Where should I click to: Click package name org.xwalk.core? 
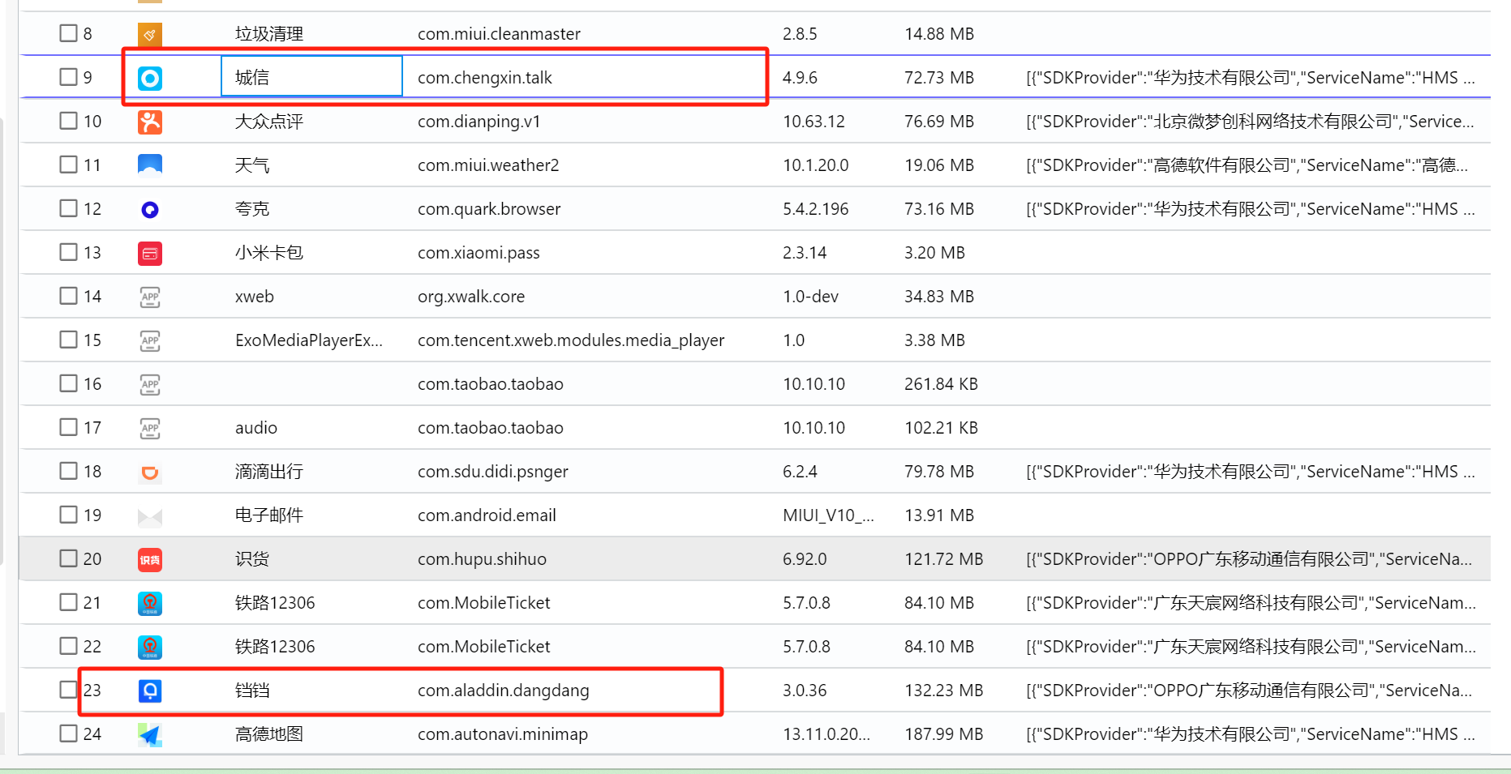(471, 297)
